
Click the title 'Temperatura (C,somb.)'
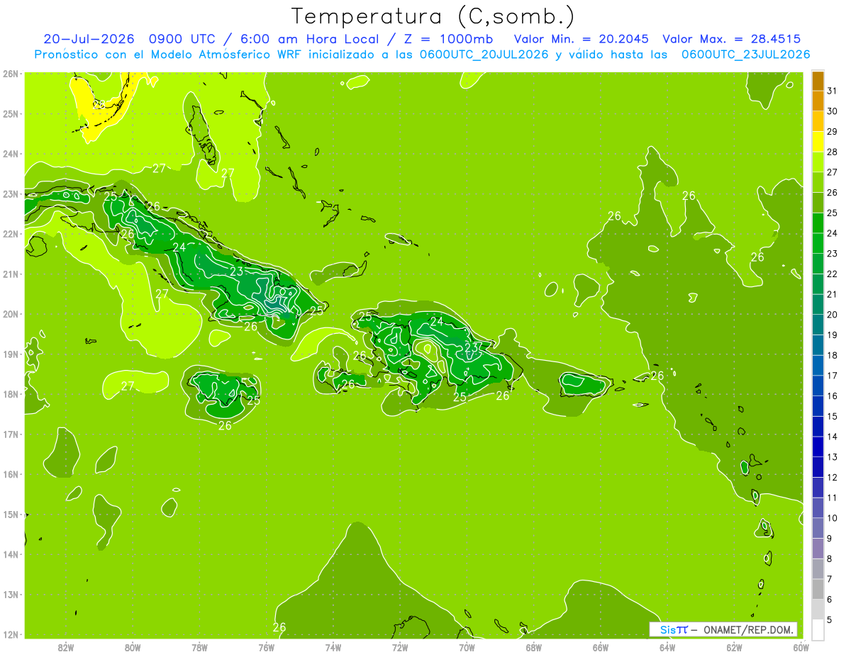point(433,17)
